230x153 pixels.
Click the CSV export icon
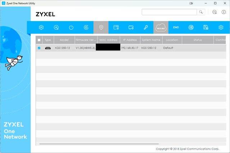[215, 12]
